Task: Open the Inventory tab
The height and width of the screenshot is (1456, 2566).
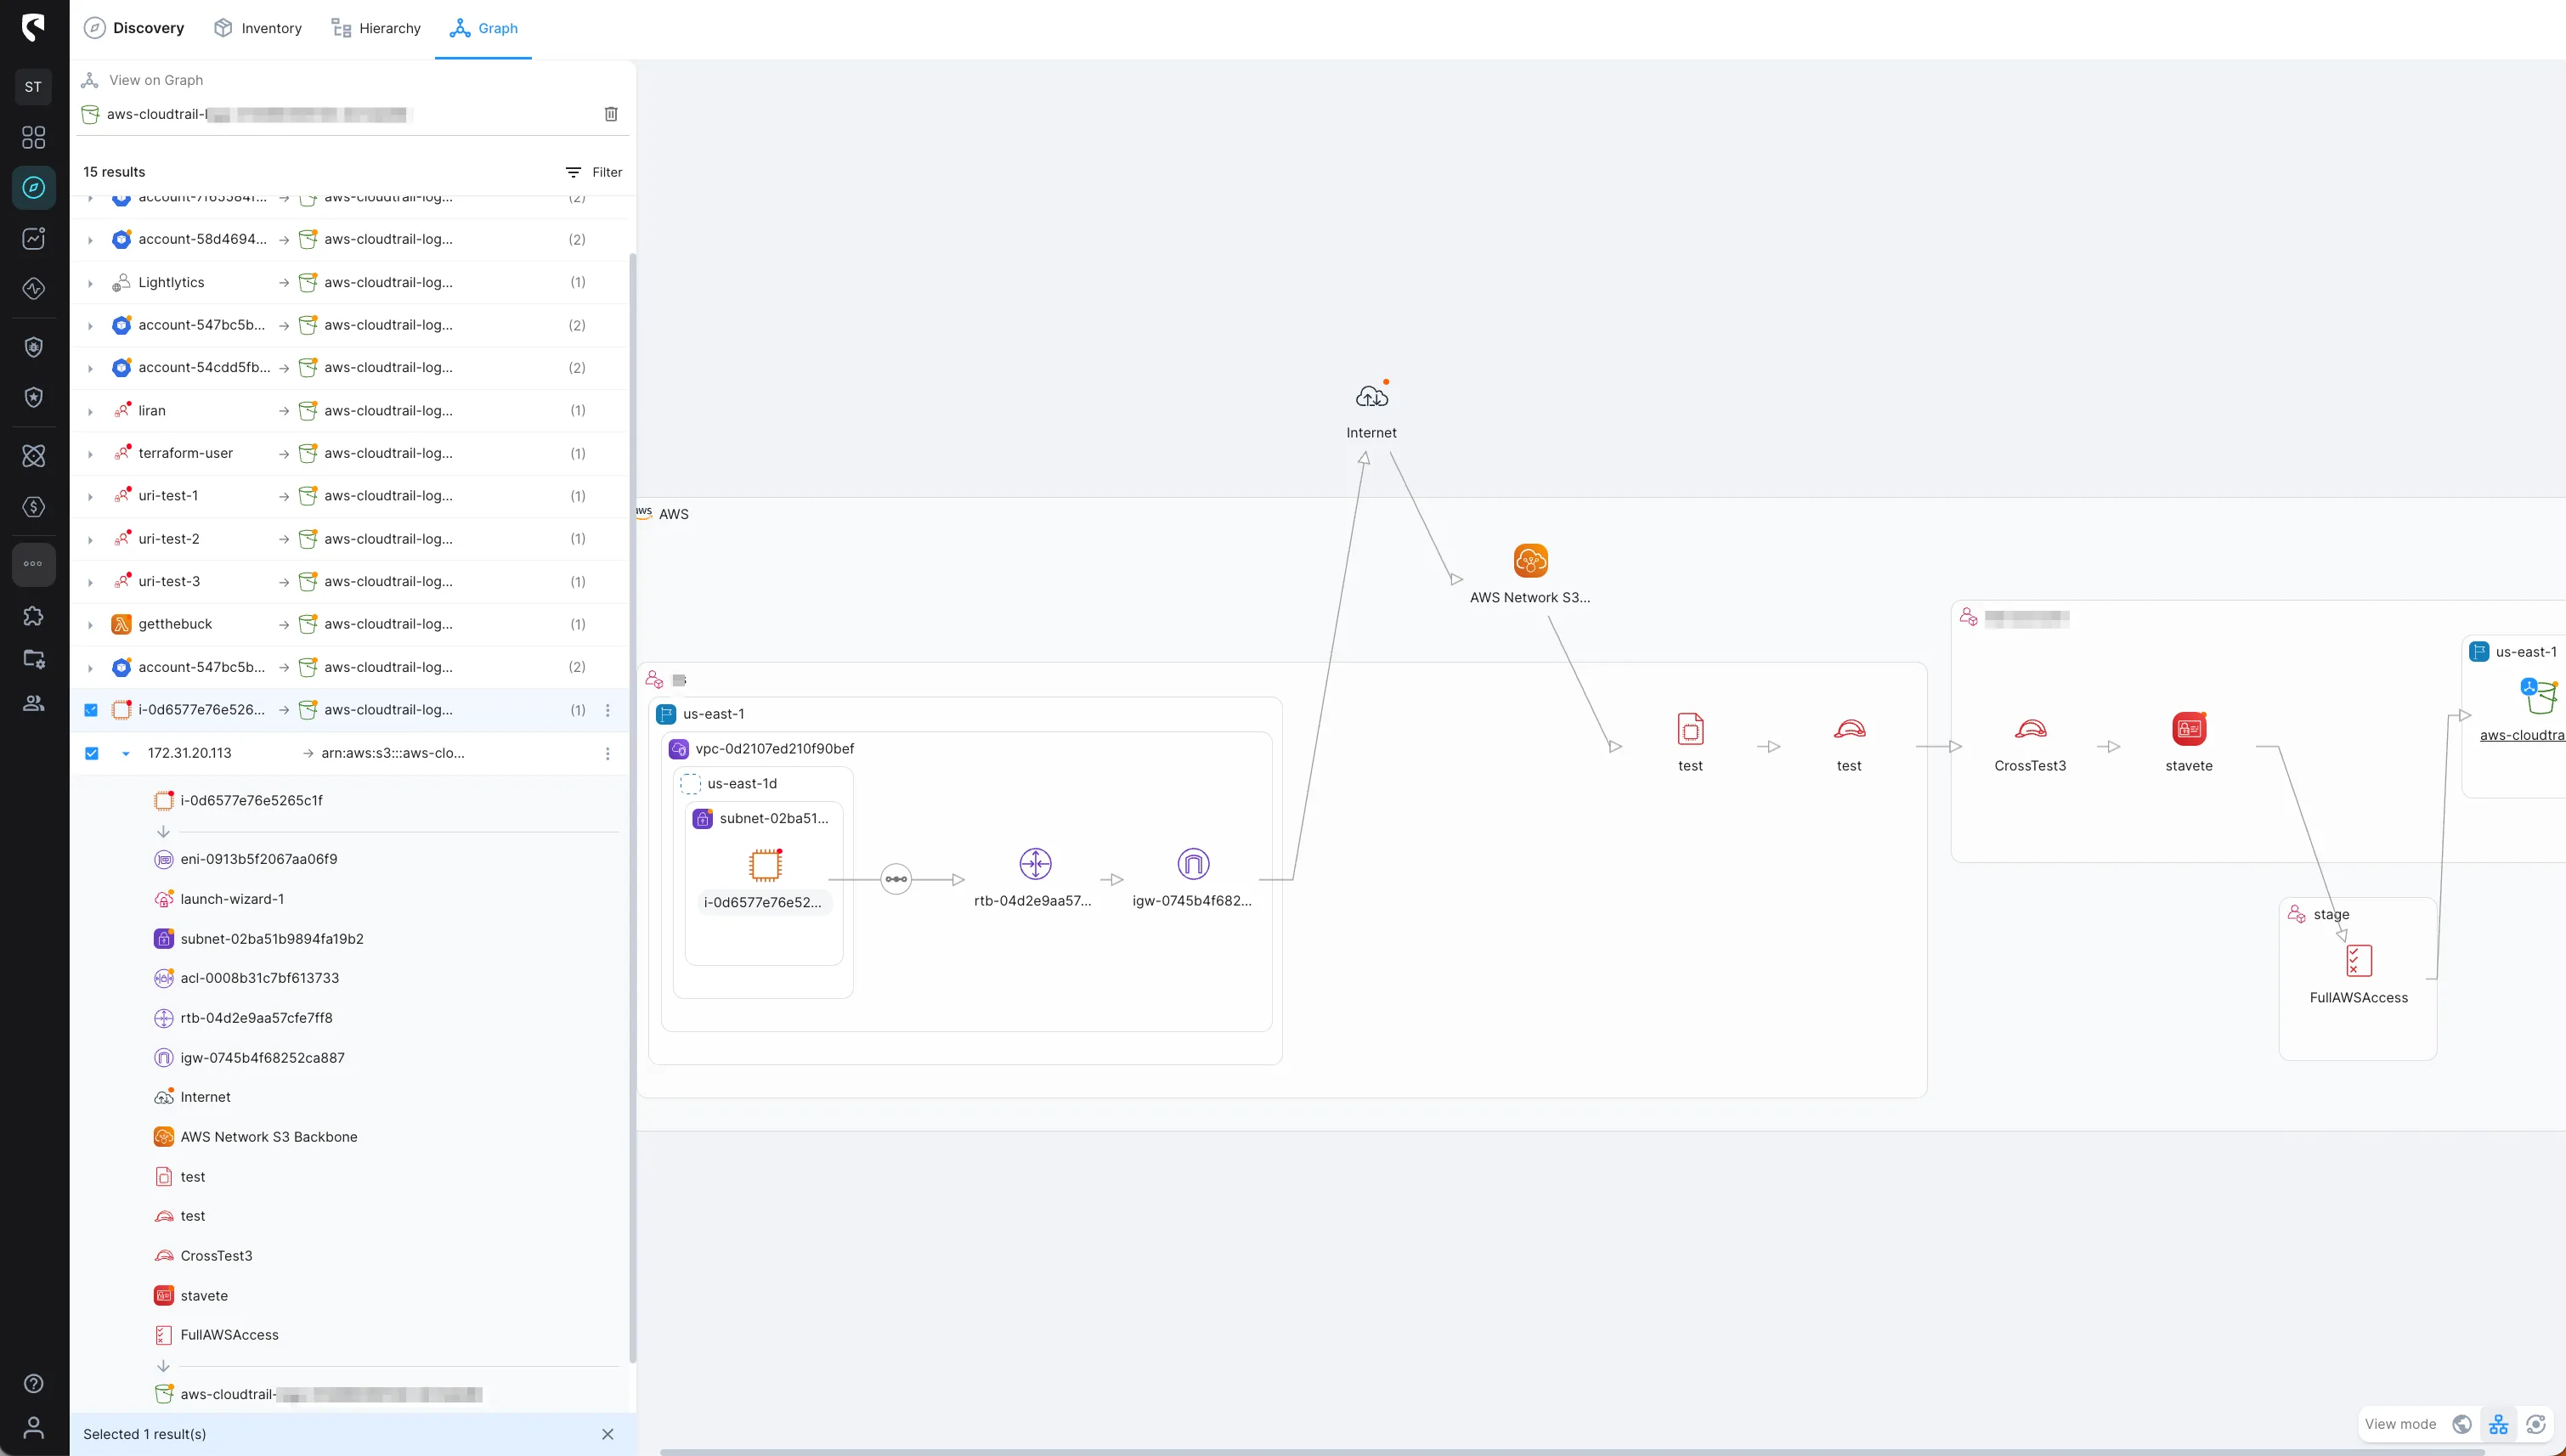Action: point(258,28)
